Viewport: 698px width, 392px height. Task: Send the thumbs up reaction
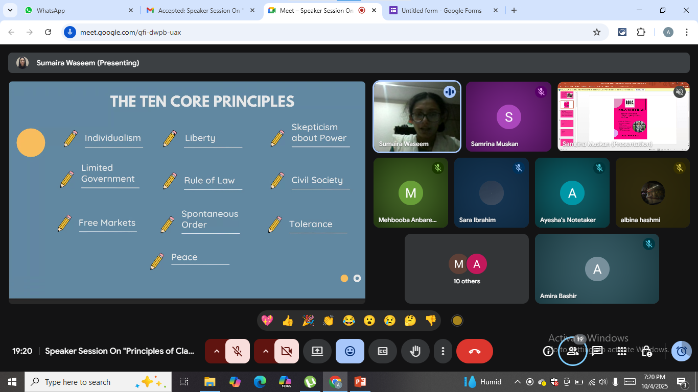[x=288, y=321]
